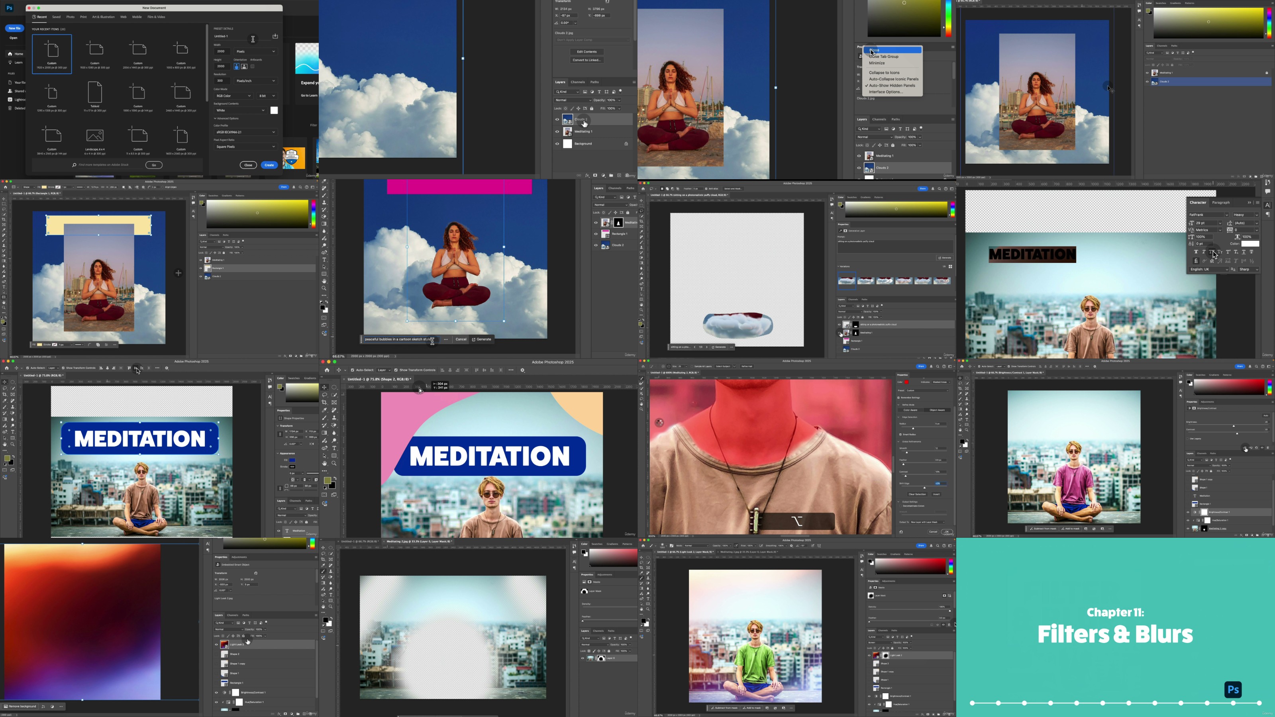The image size is (1275, 717).
Task: Select the Type tool beside the Shape 2 canvas
Action: [x=334, y=448]
